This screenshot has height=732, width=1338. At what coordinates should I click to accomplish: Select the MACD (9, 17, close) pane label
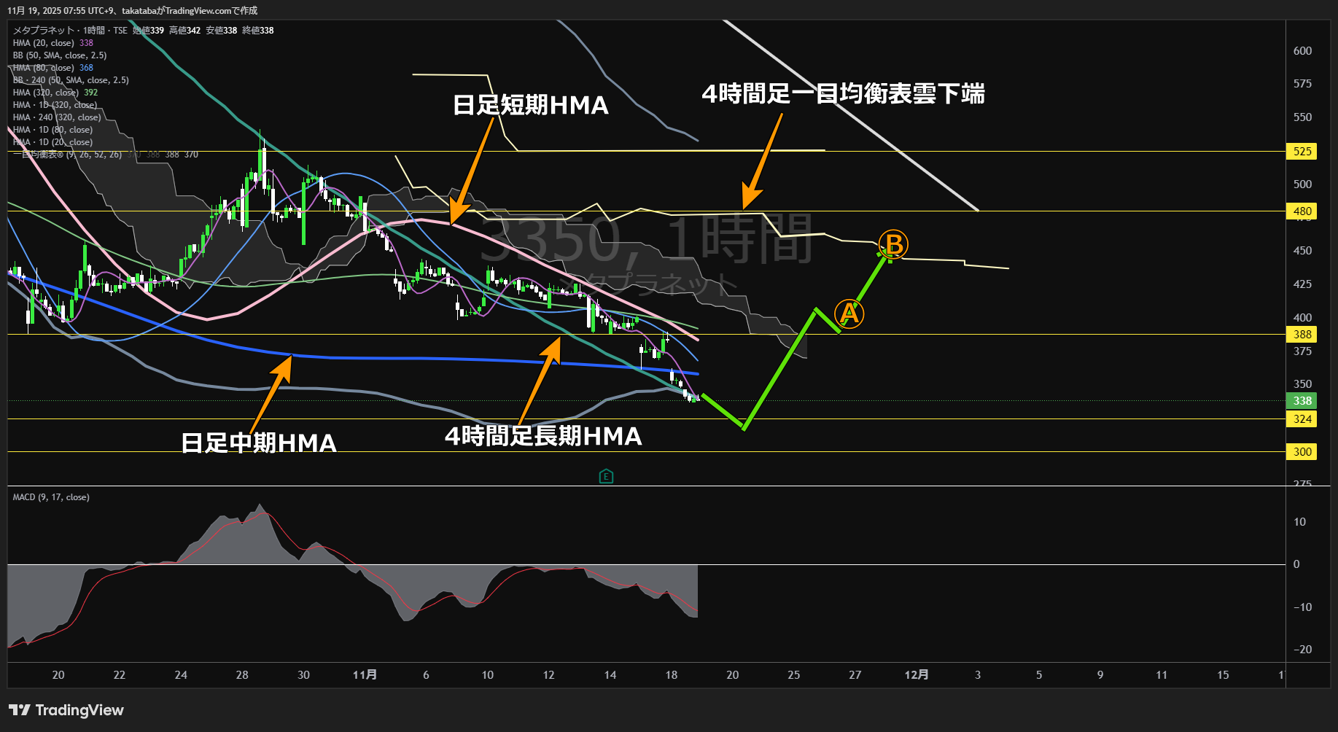51,497
